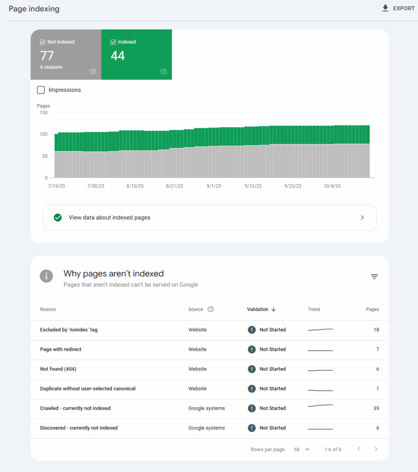This screenshot has height=472, width=418.
Task: Toggle the Indexed checkbox
Action: click(x=113, y=42)
